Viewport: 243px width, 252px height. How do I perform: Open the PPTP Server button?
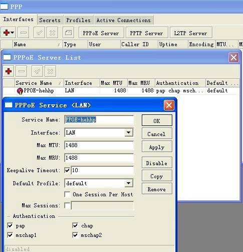pos(146,33)
